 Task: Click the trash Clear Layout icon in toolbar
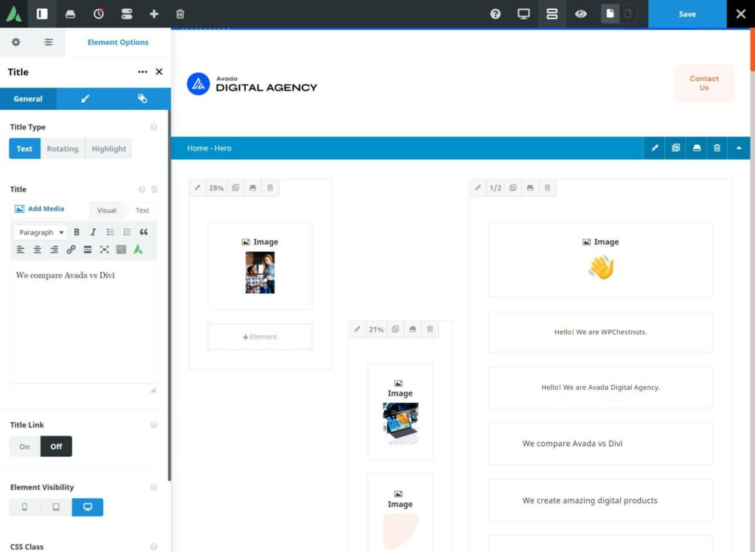pyautogui.click(x=180, y=14)
